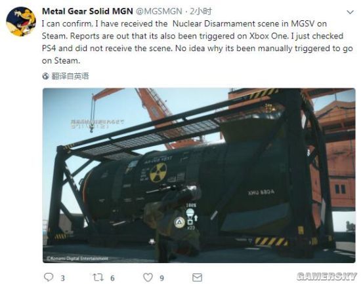This screenshot has width=361, height=284.
Task: Click the Konami Digital Entertainment copyright text
Action: [x=77, y=258]
